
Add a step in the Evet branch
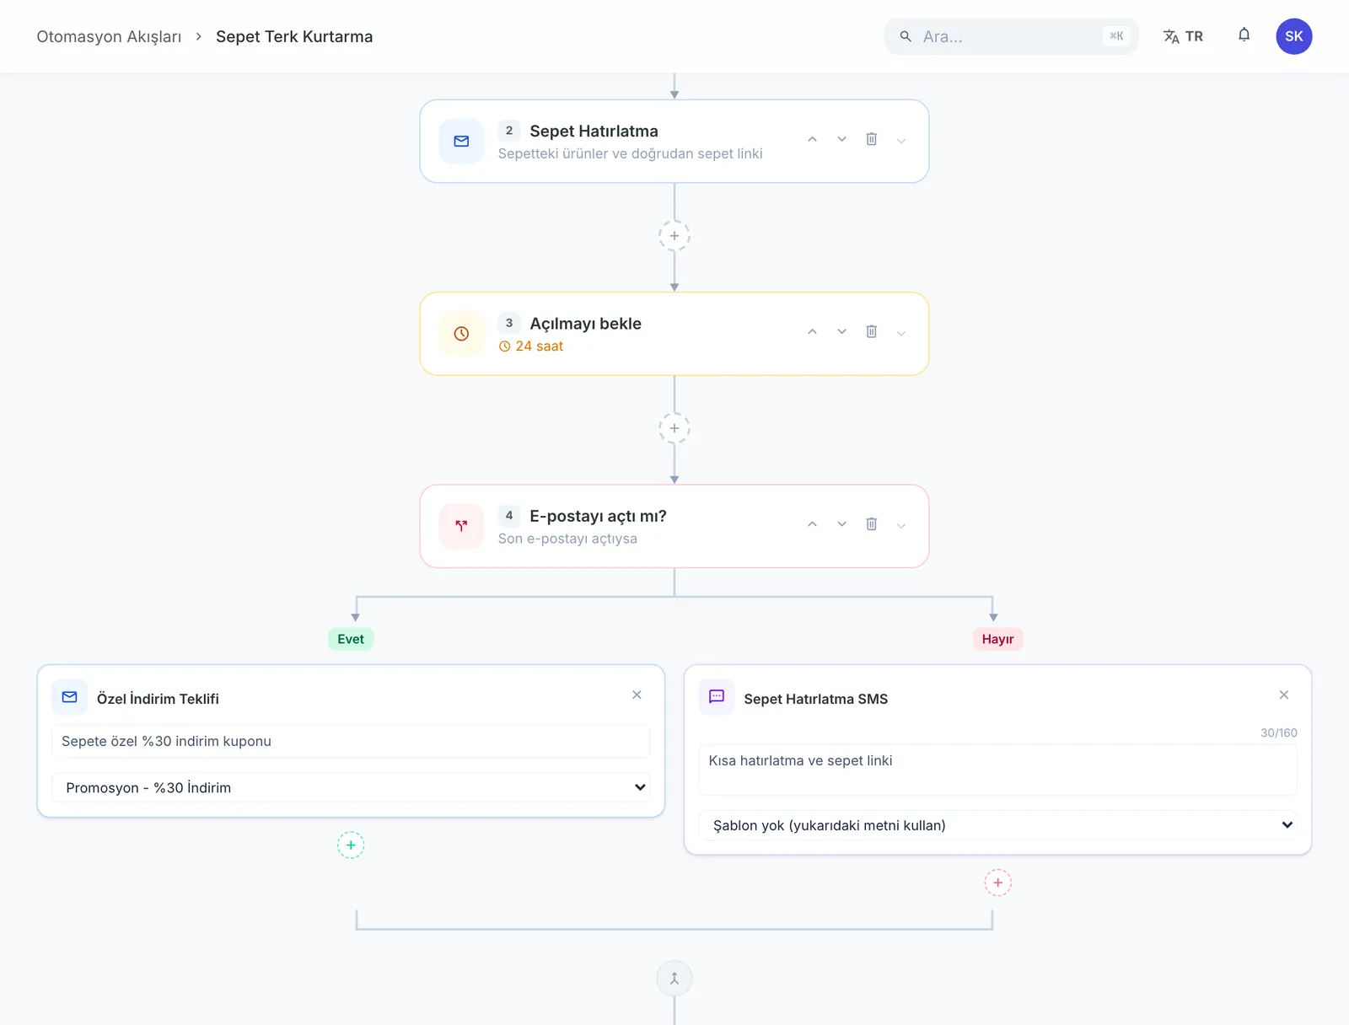pos(351,845)
